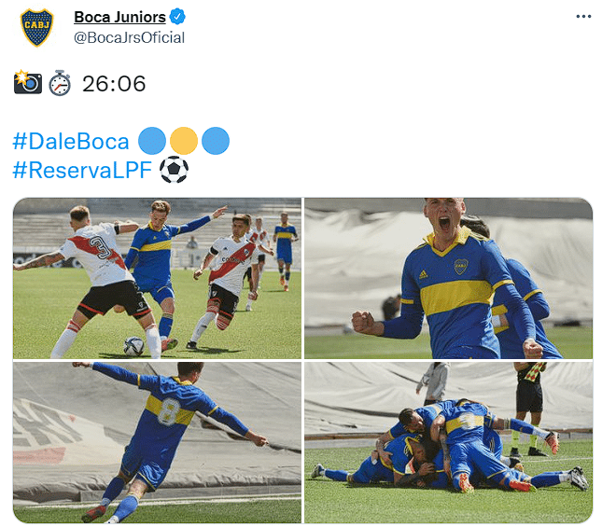
Task: Open the photo of shouting Boca player
Action: pyautogui.click(x=448, y=279)
